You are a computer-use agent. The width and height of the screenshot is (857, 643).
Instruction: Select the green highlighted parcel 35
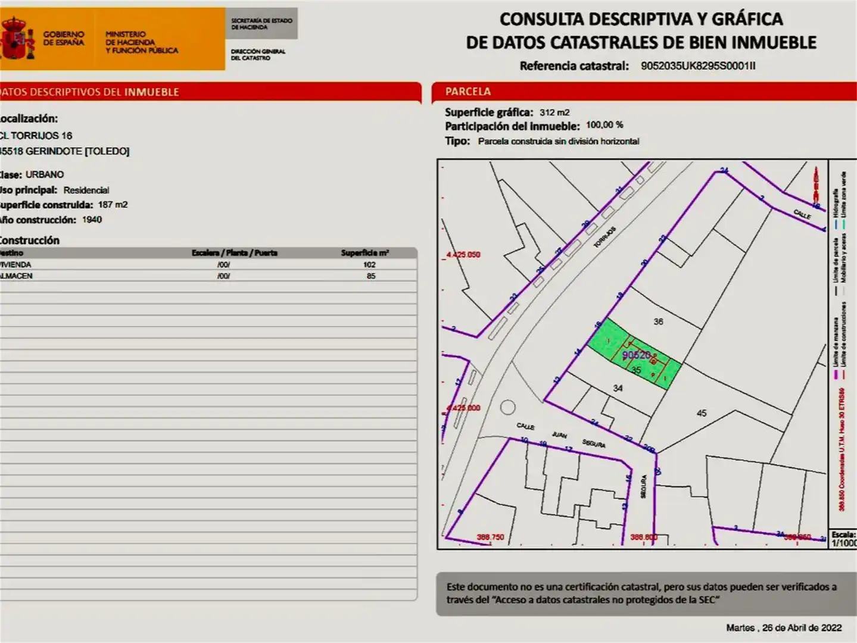pyautogui.click(x=634, y=355)
